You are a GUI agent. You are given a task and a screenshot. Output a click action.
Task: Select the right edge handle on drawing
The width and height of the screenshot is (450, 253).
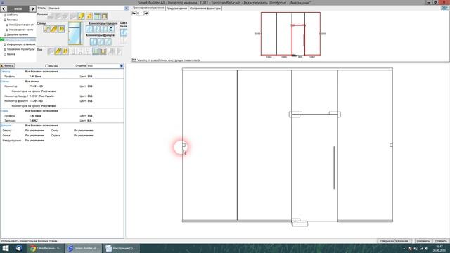pos(391,145)
